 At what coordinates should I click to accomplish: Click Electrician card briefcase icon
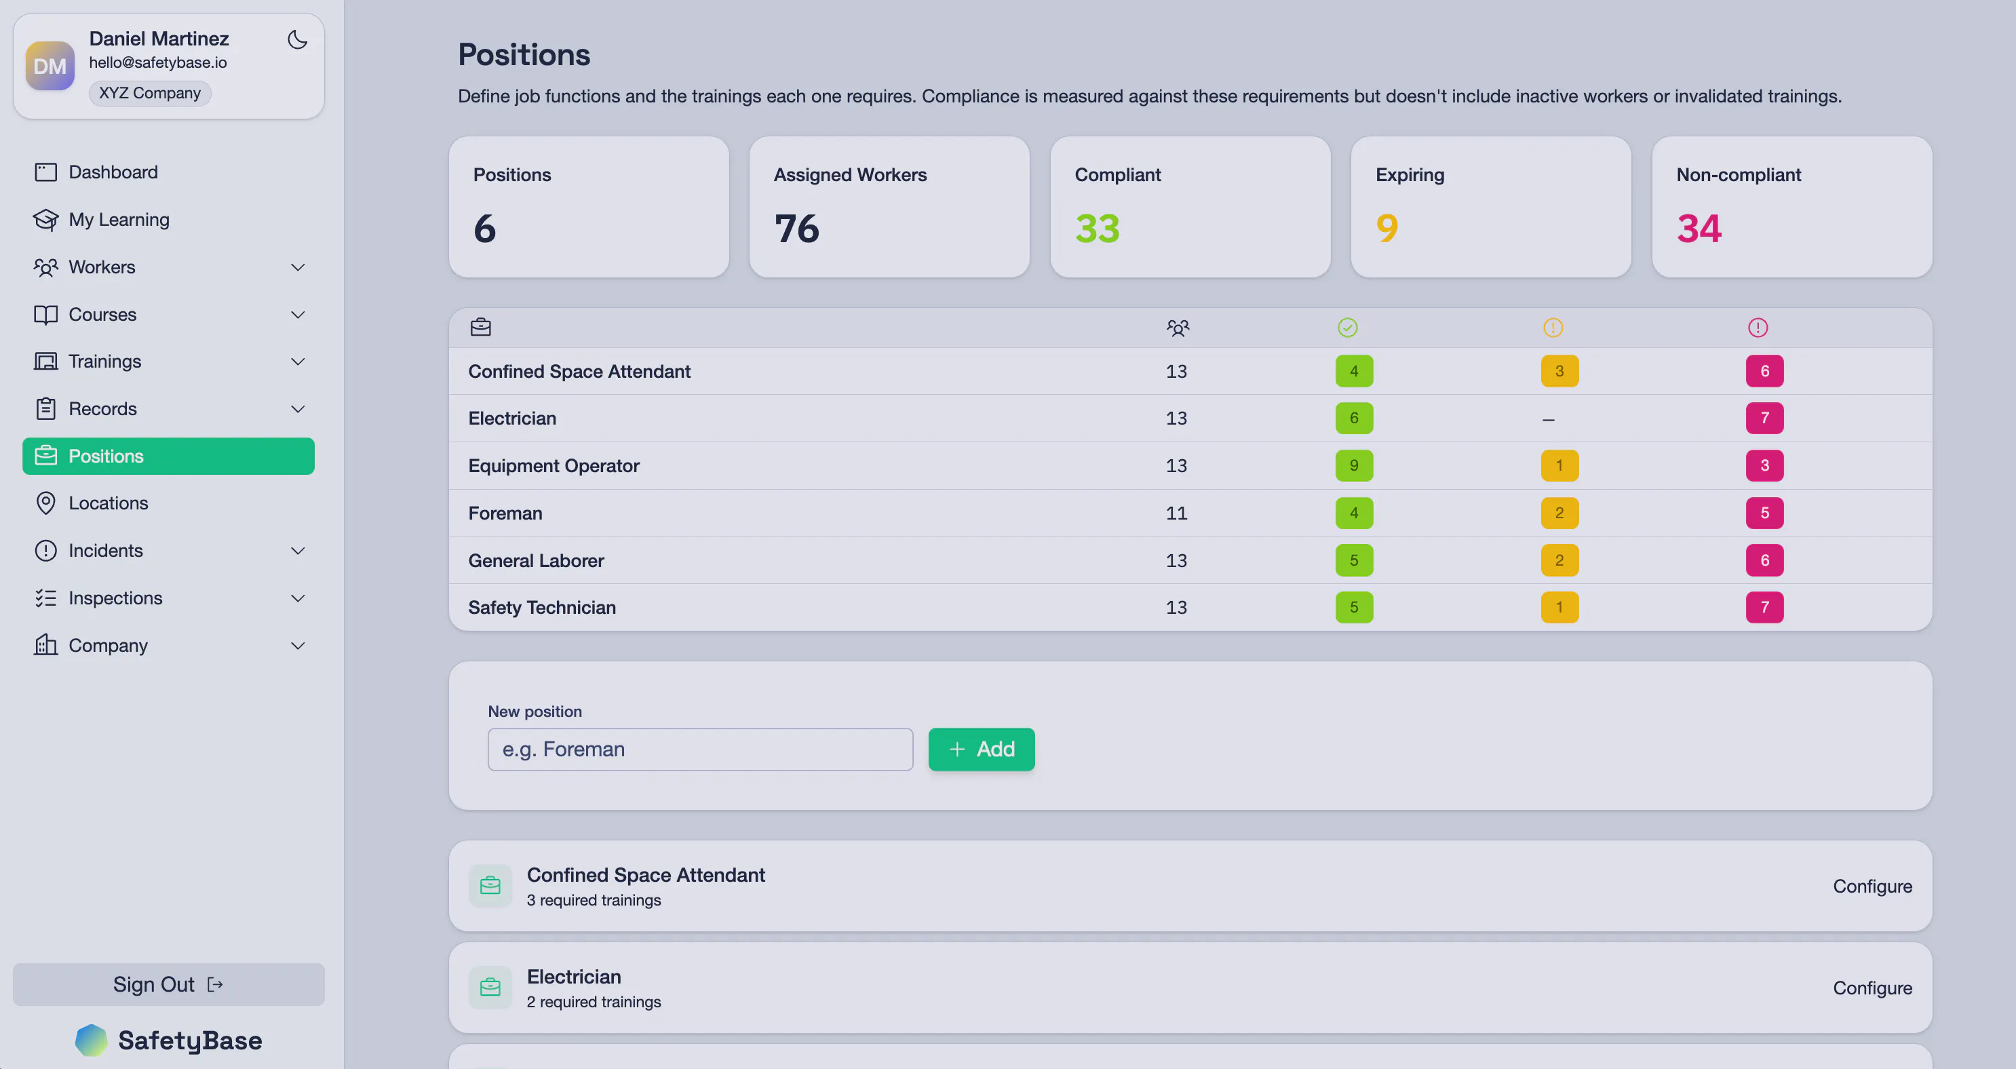click(x=490, y=988)
